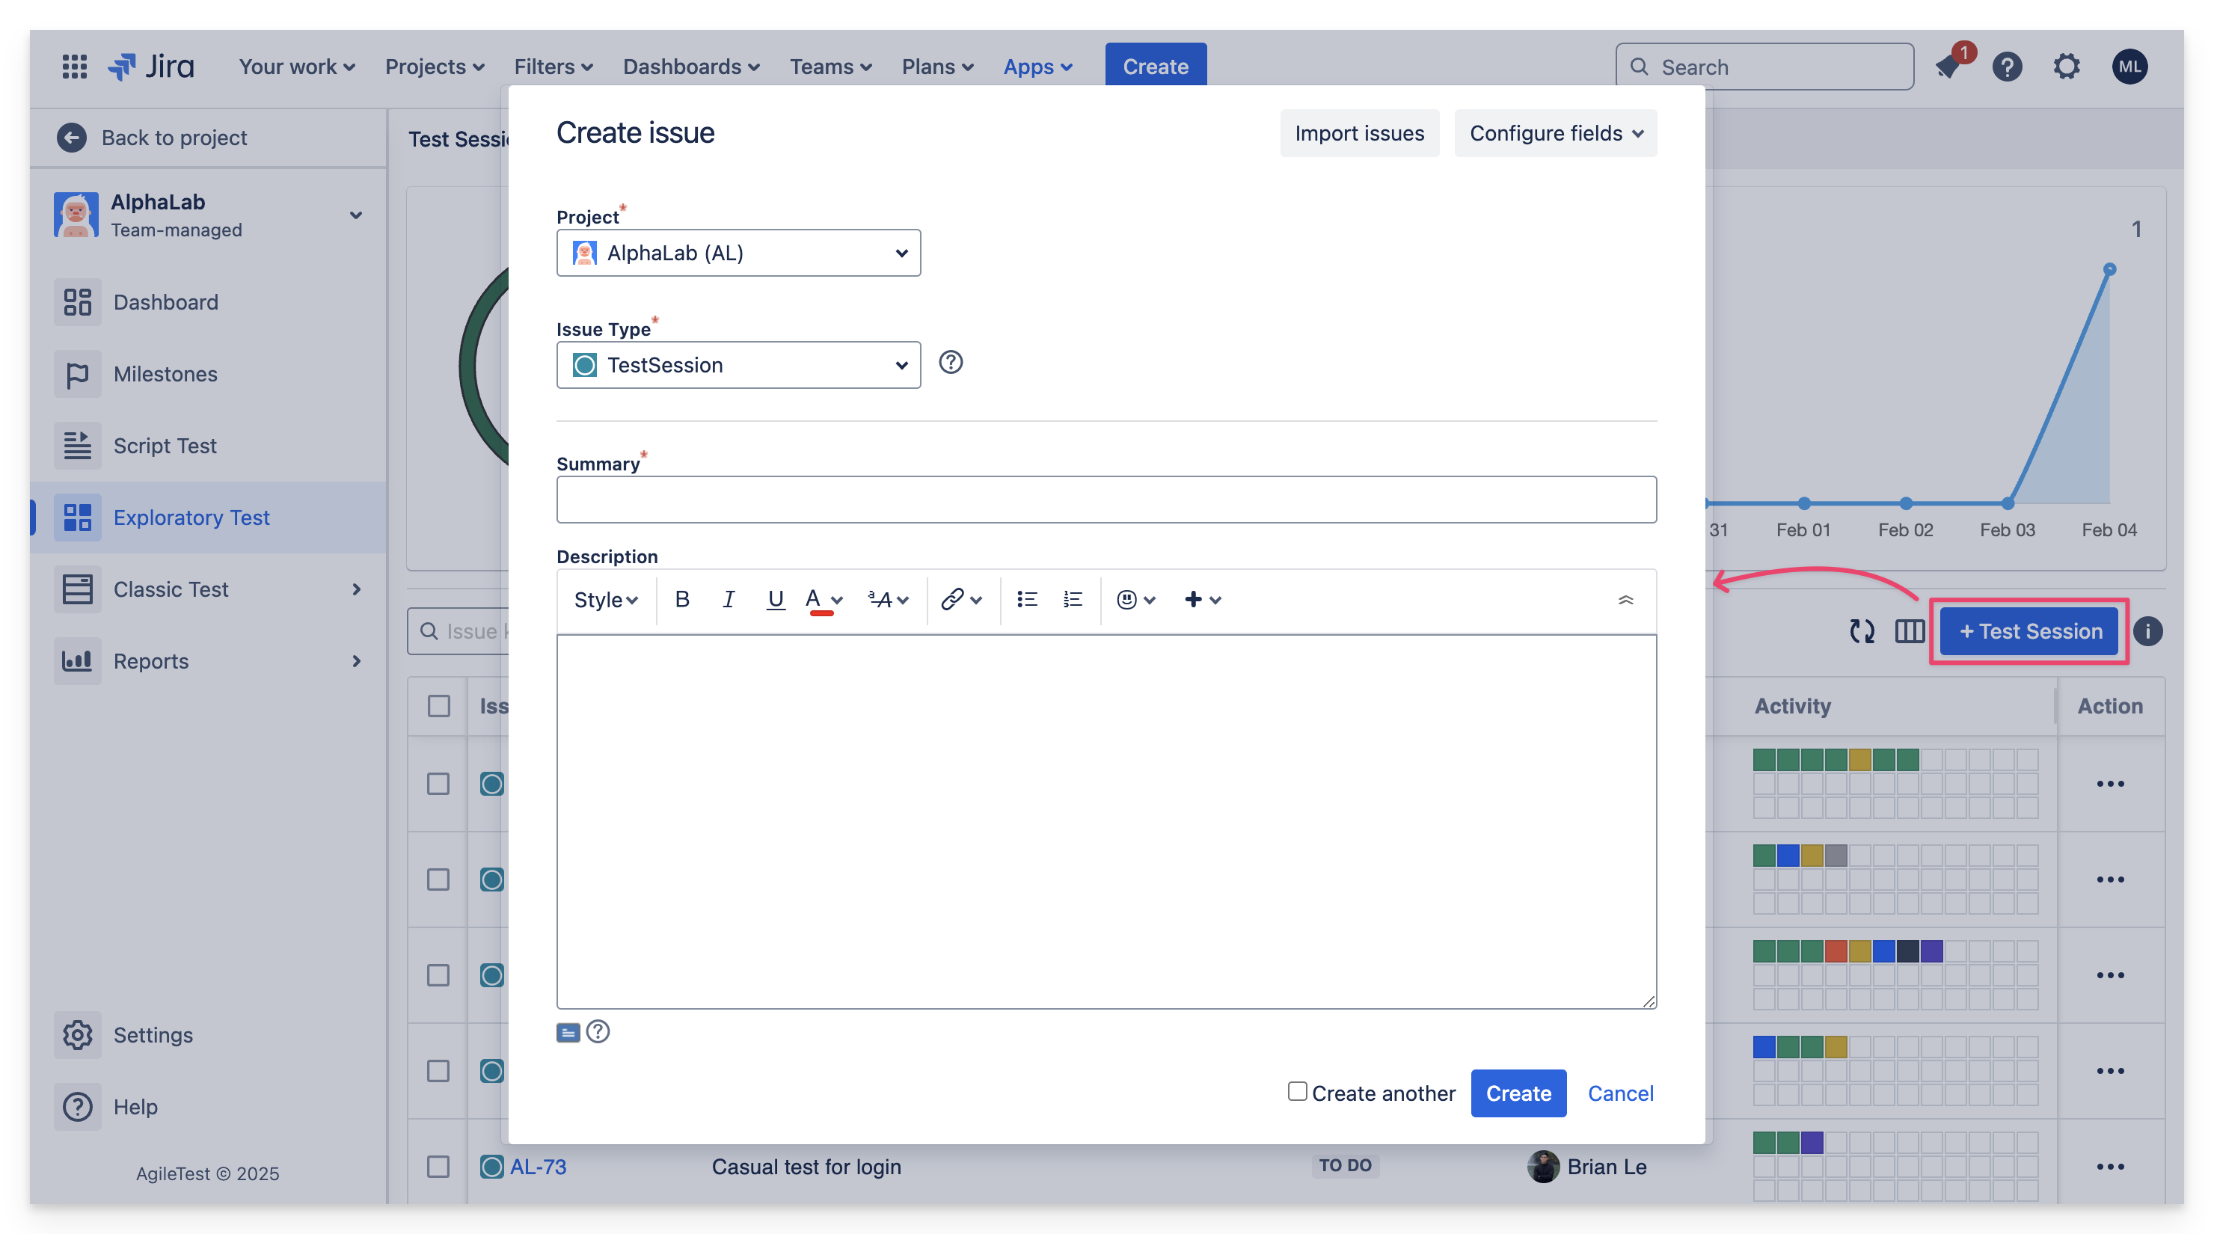Click the Import issues button
The width and height of the screenshot is (2214, 1234).
coord(1359,133)
